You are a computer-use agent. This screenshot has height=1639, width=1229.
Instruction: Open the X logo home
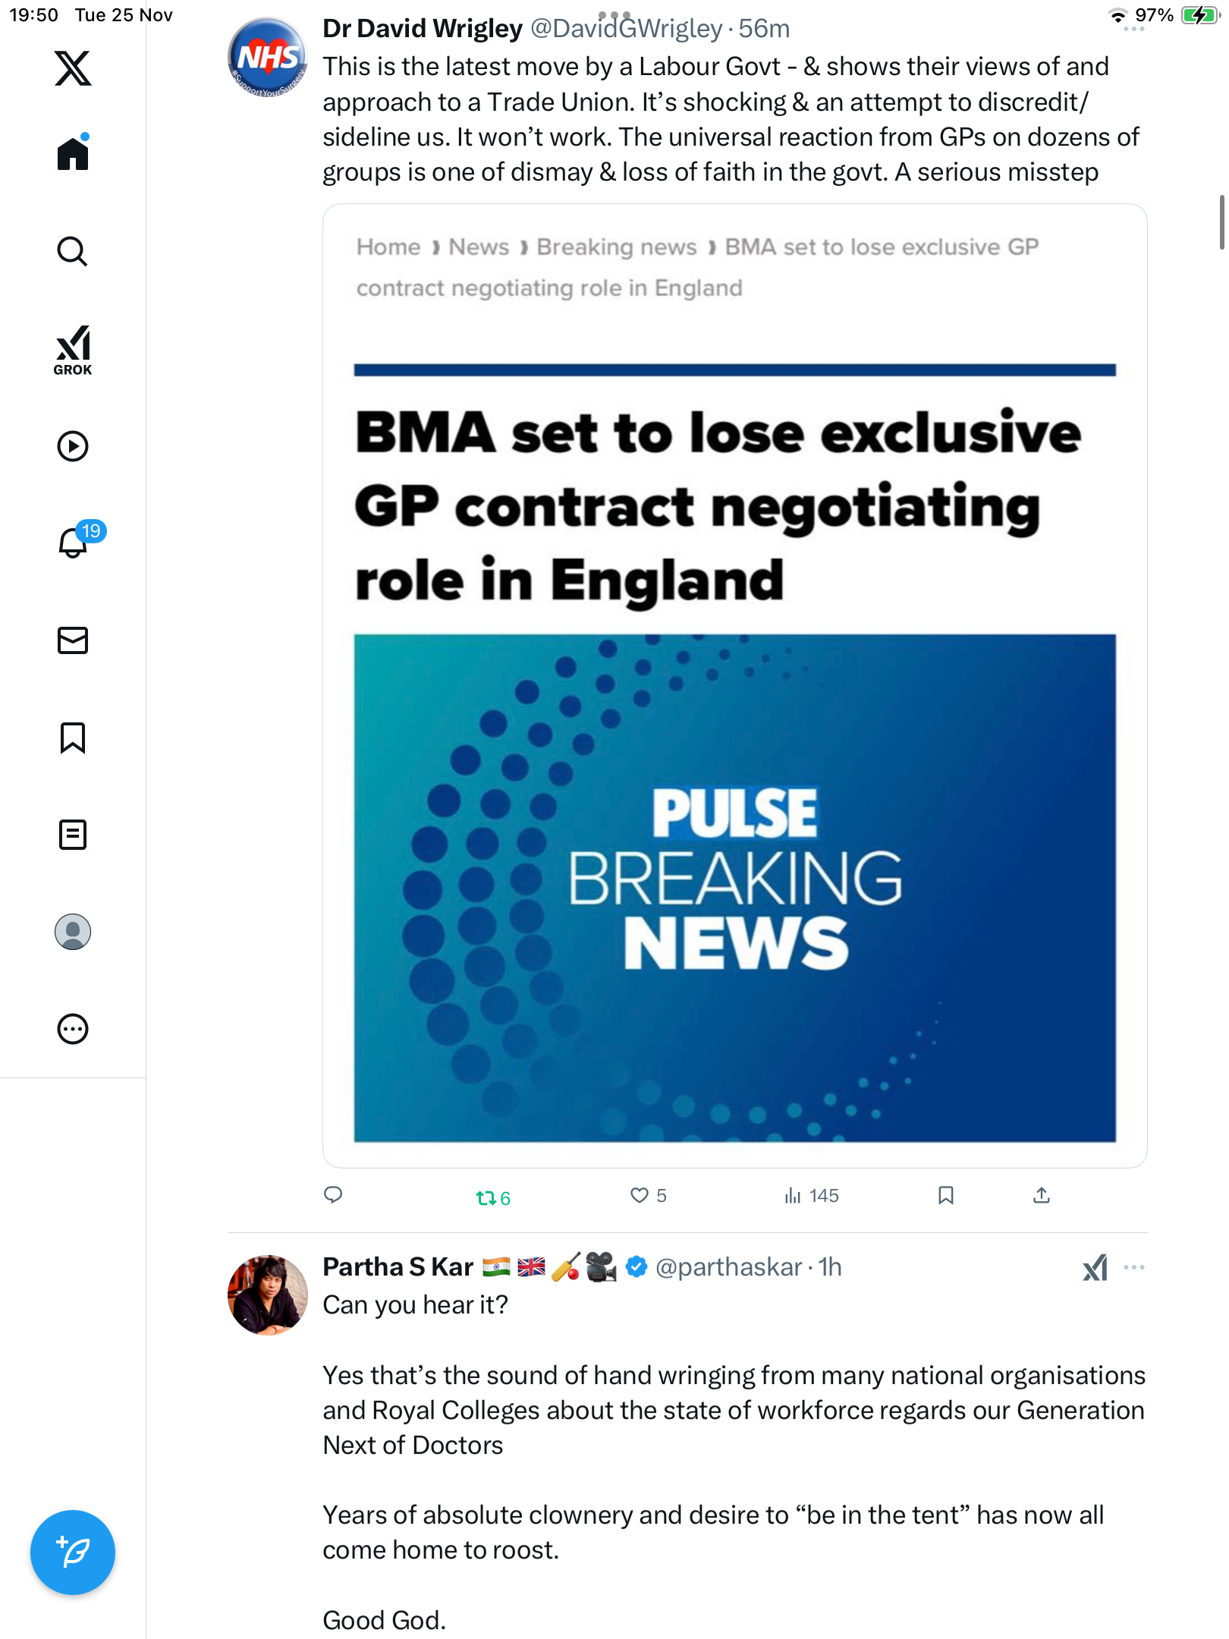click(73, 68)
